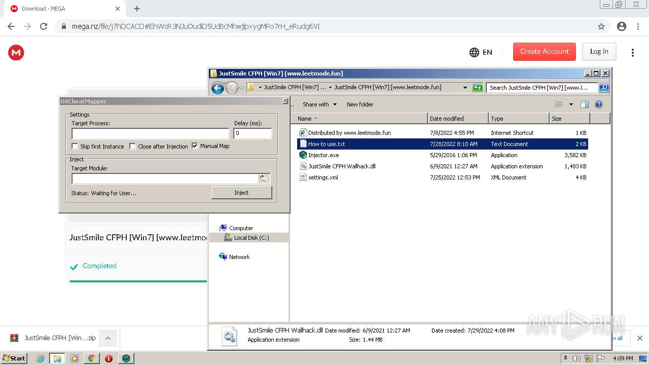Click Target Module input field
This screenshot has height=365, width=649.
pyautogui.click(x=165, y=178)
